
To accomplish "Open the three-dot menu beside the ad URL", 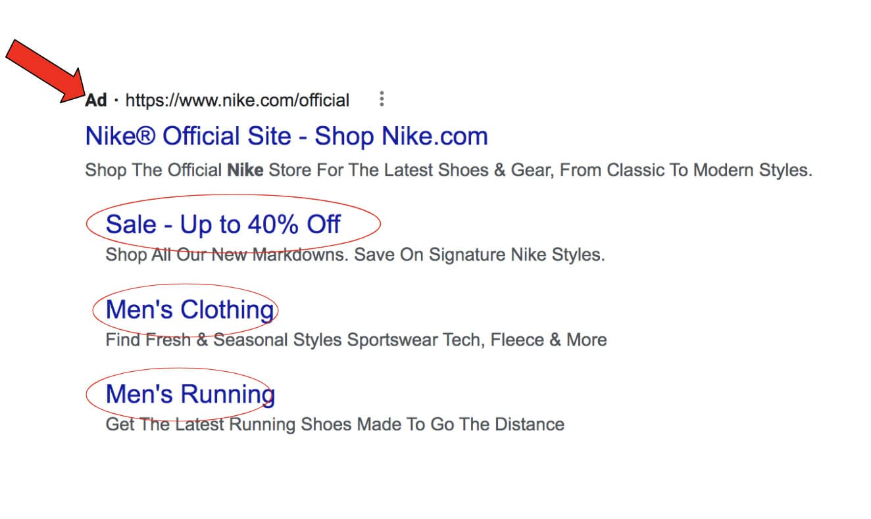I will click(382, 99).
